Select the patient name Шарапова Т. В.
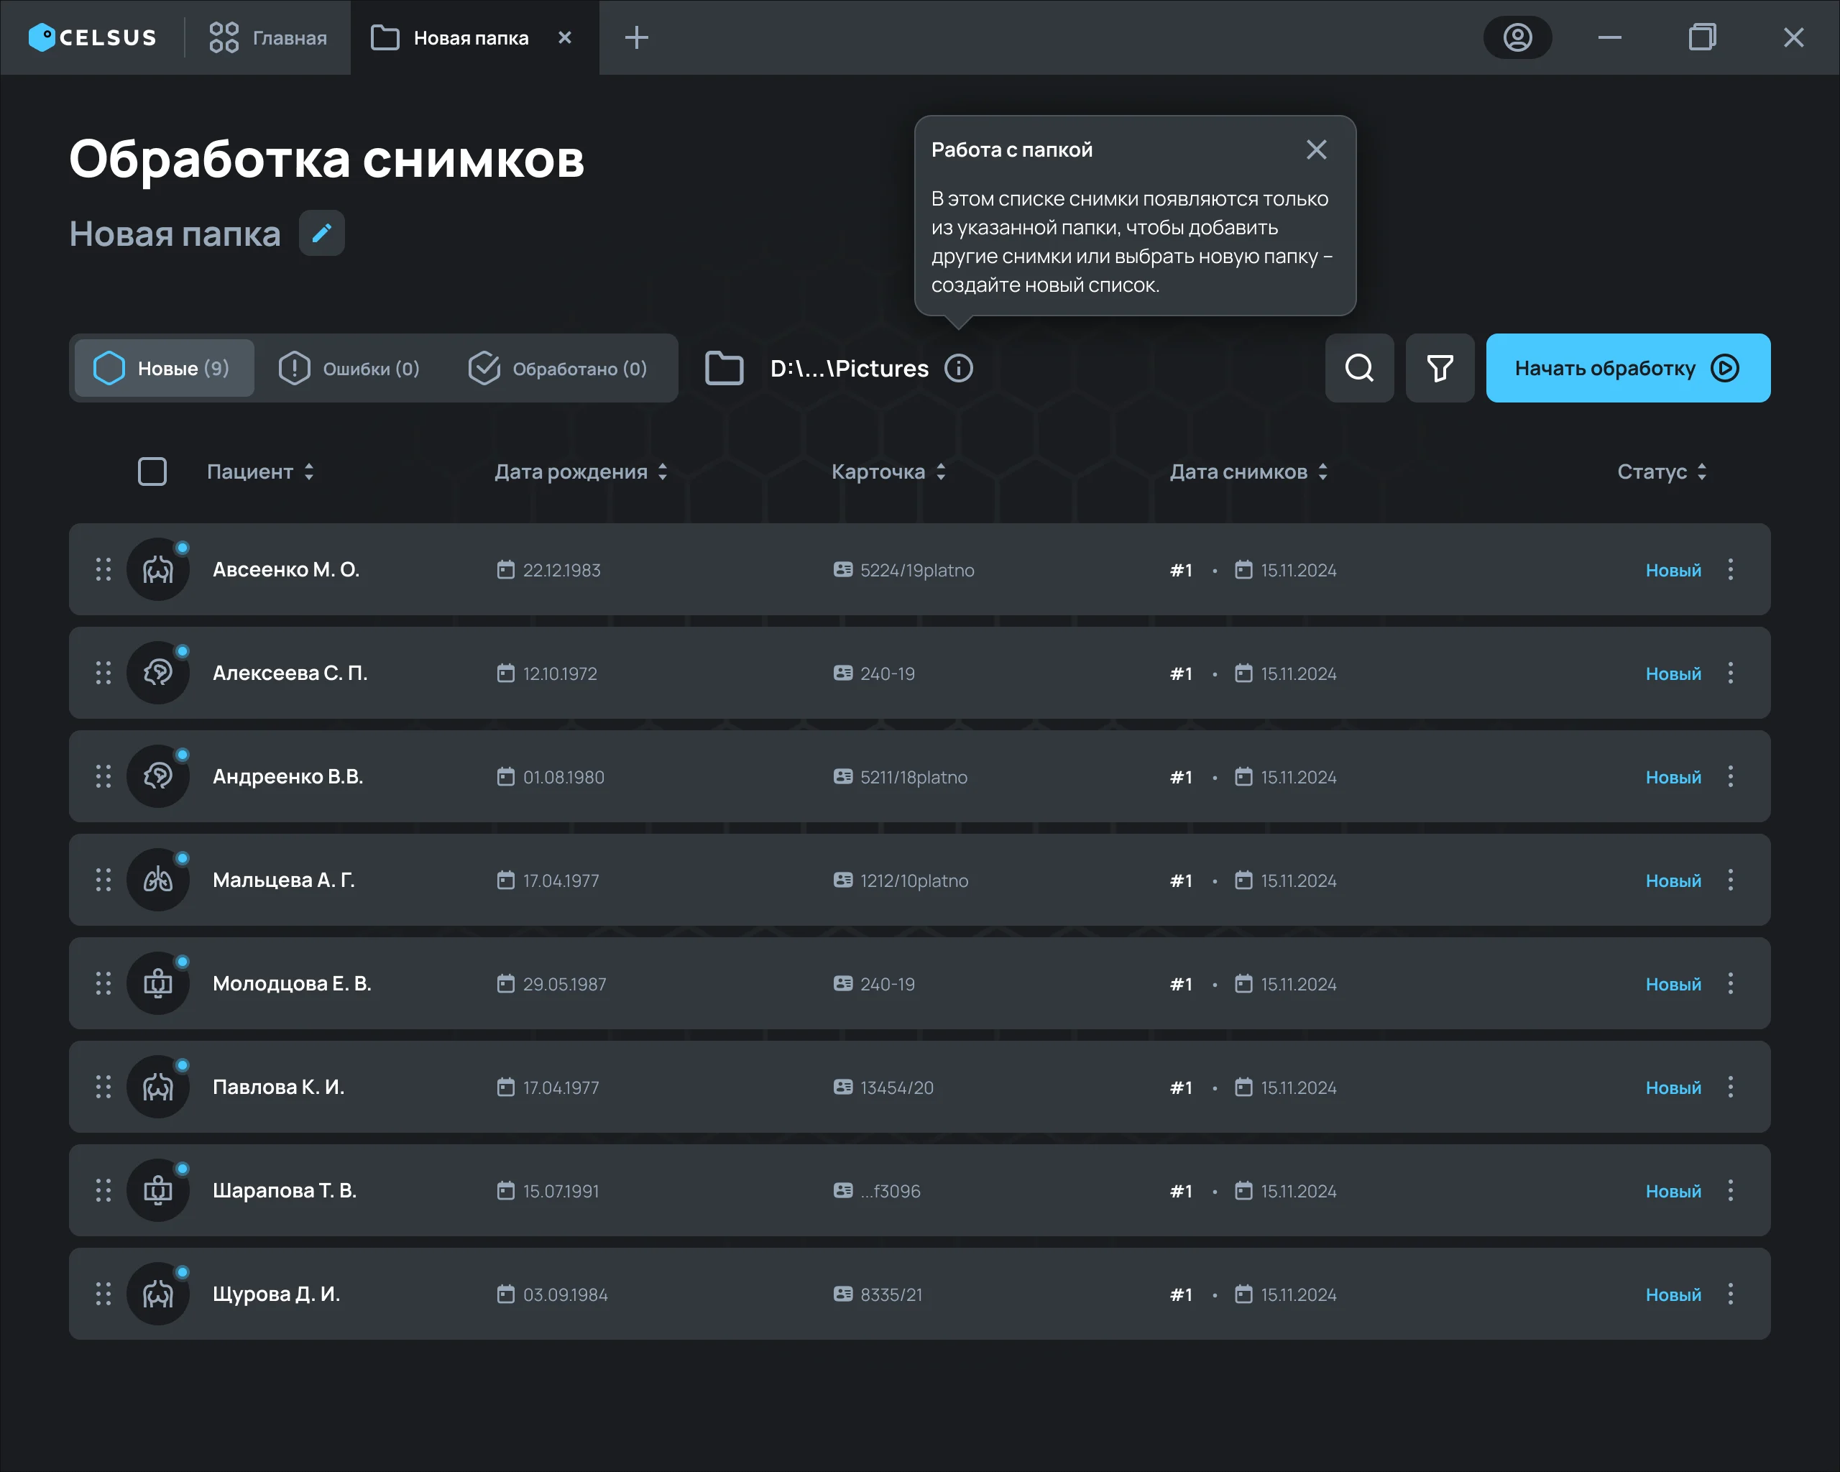The image size is (1840, 1472). (284, 1190)
